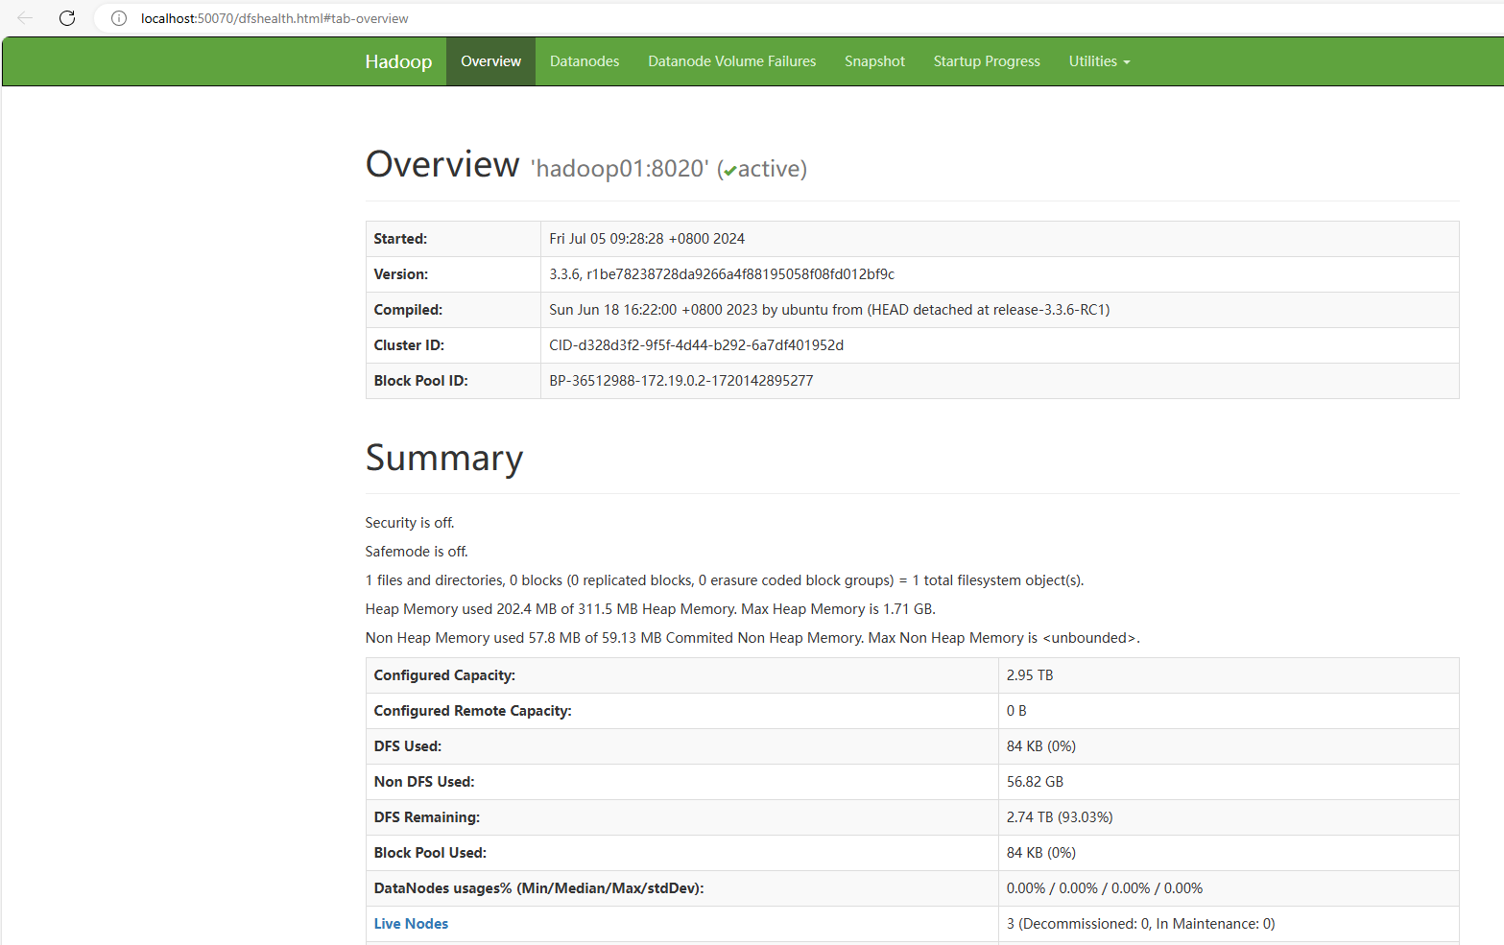Open the Startup Progress page
The height and width of the screenshot is (945, 1504).
coord(987,60)
